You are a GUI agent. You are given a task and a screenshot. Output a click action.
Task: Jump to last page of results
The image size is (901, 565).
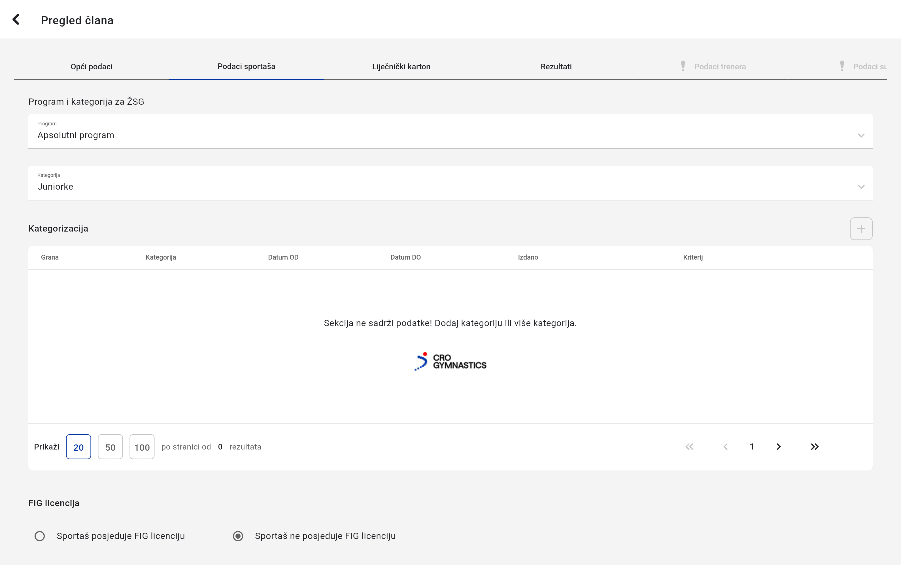815,447
